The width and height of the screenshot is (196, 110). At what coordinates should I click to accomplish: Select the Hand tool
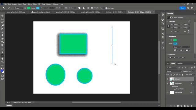click(x=2, y=59)
